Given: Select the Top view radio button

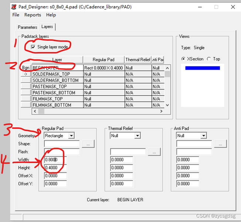Looking at the screenshot, I should click(209, 59).
